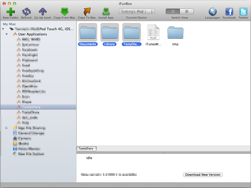Select TastyDiary in the sidebar
Screen dimensions: 251x188
(x=31, y=107)
